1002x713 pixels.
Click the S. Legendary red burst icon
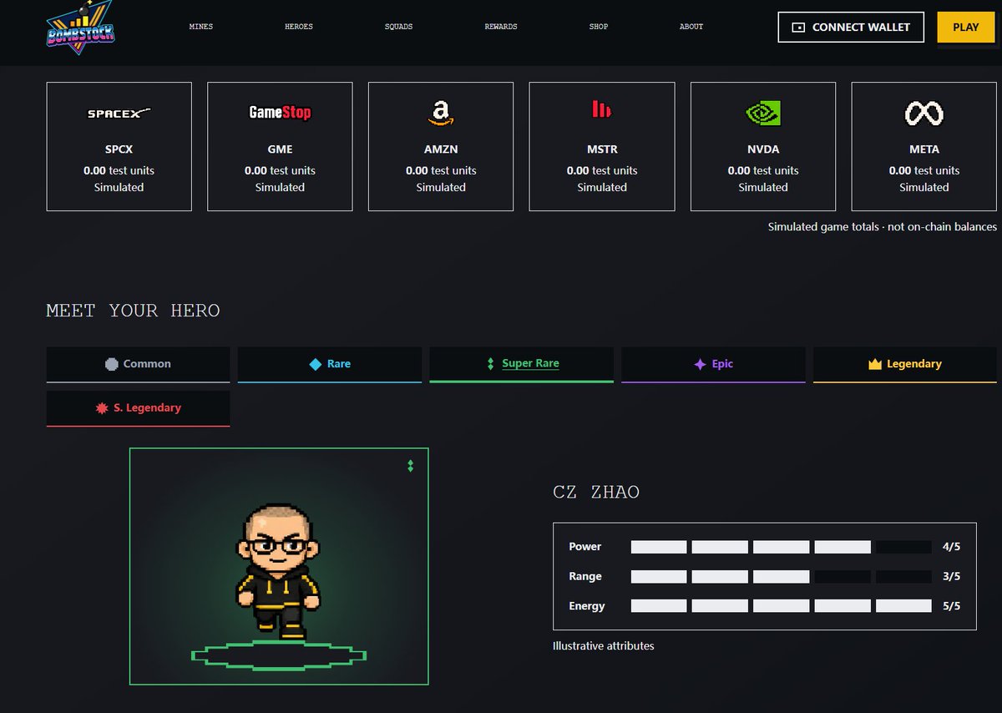[103, 408]
